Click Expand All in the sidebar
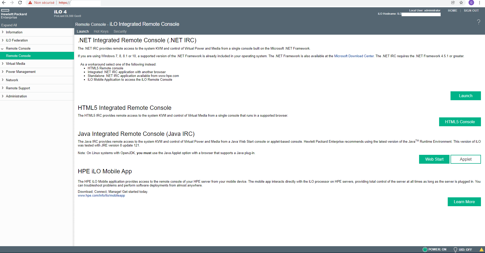The image size is (485, 253). [9, 25]
